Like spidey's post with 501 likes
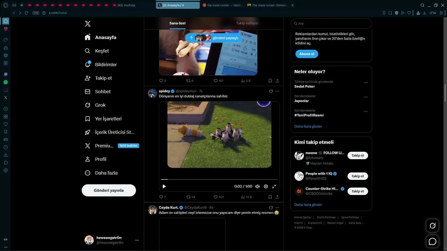The width and height of the screenshot is (447, 251). [219, 197]
